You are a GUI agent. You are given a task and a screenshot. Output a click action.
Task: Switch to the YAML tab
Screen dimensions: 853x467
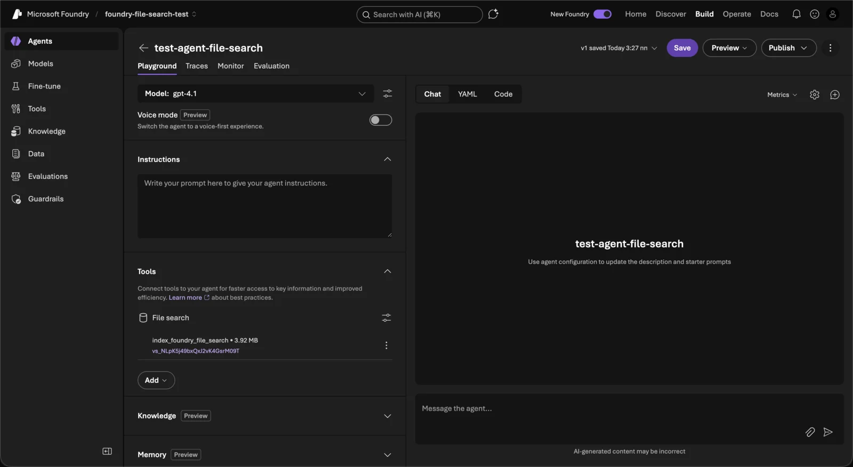tap(467, 94)
